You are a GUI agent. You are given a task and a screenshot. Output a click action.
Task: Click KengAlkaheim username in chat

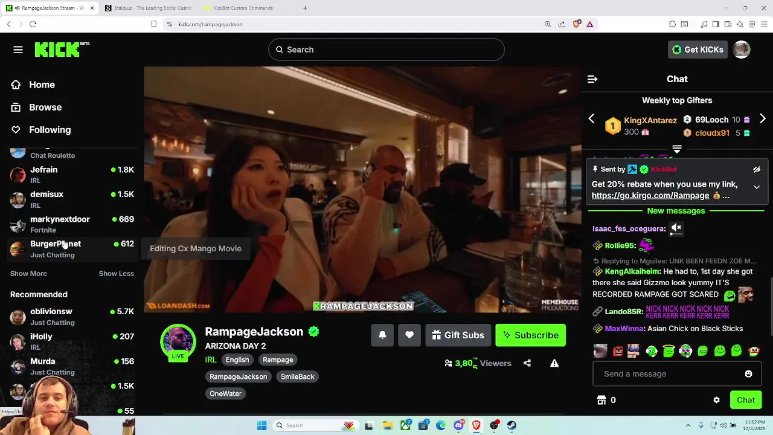coord(632,272)
